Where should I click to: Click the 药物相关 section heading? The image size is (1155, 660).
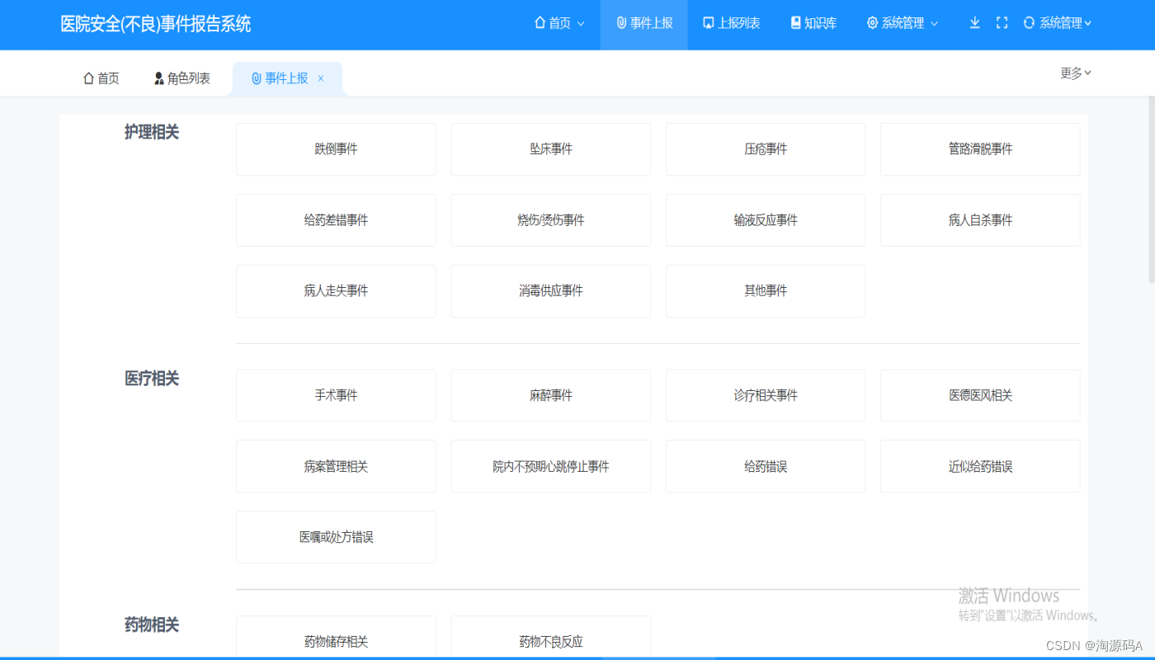point(152,625)
